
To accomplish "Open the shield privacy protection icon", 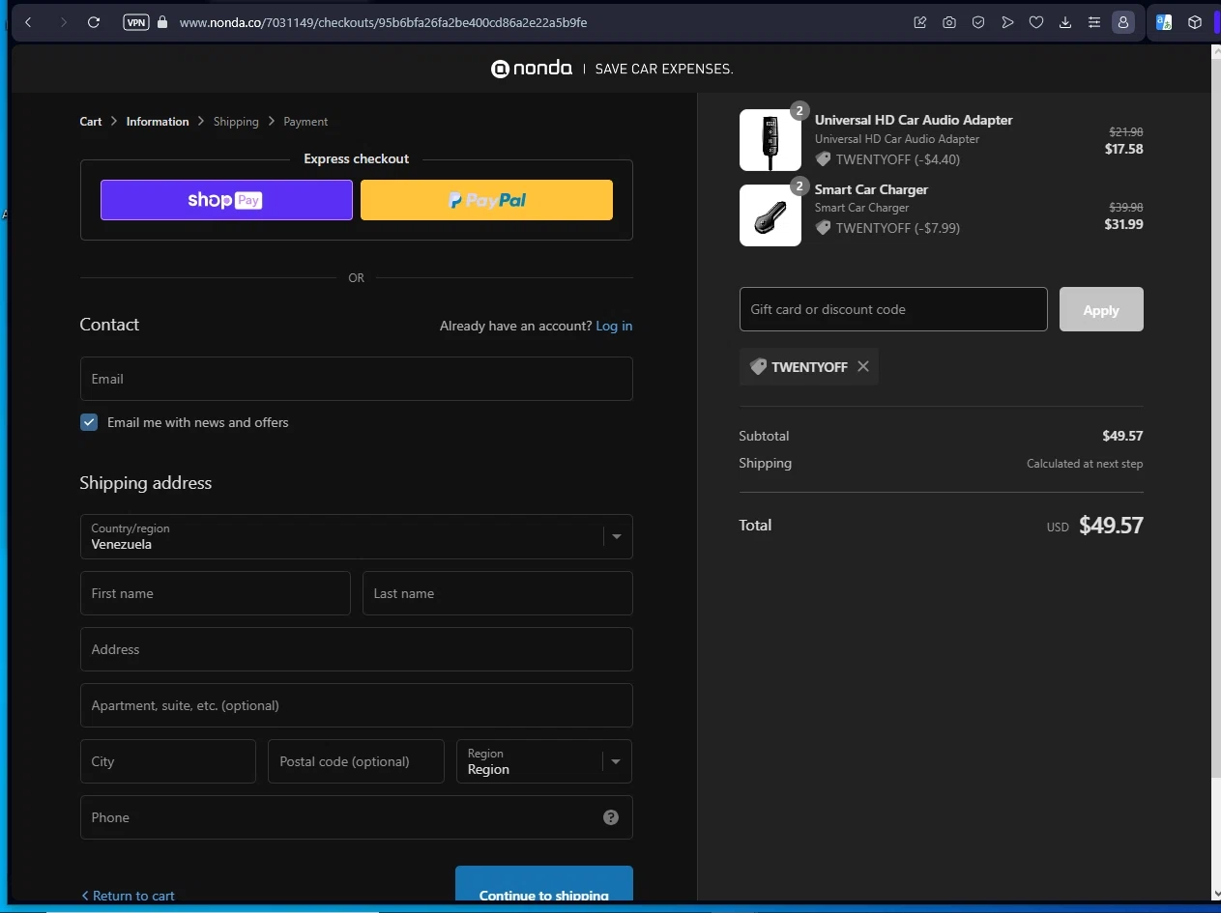I will [978, 22].
